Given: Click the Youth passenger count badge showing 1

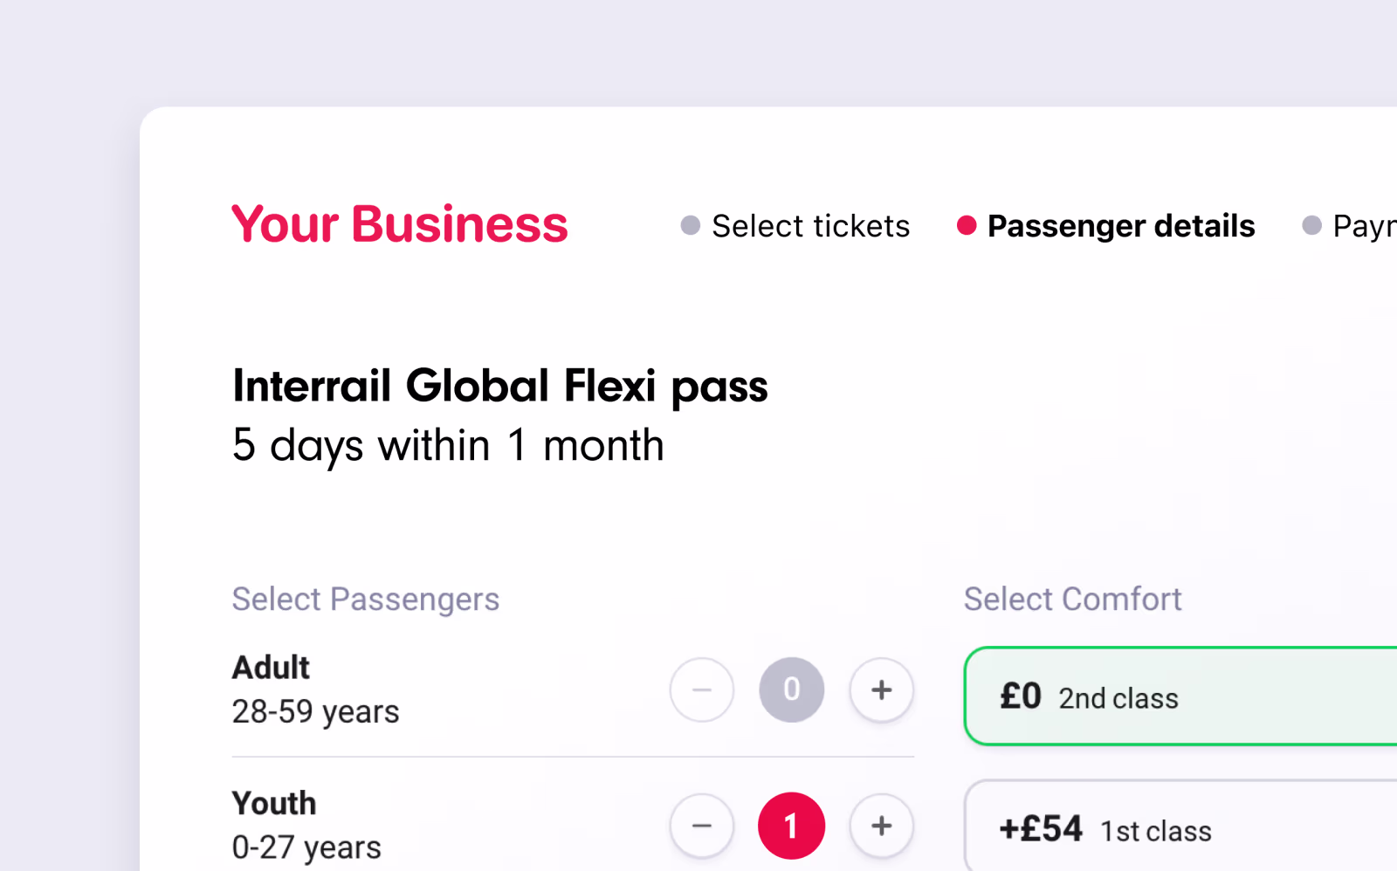Looking at the screenshot, I should click(791, 826).
